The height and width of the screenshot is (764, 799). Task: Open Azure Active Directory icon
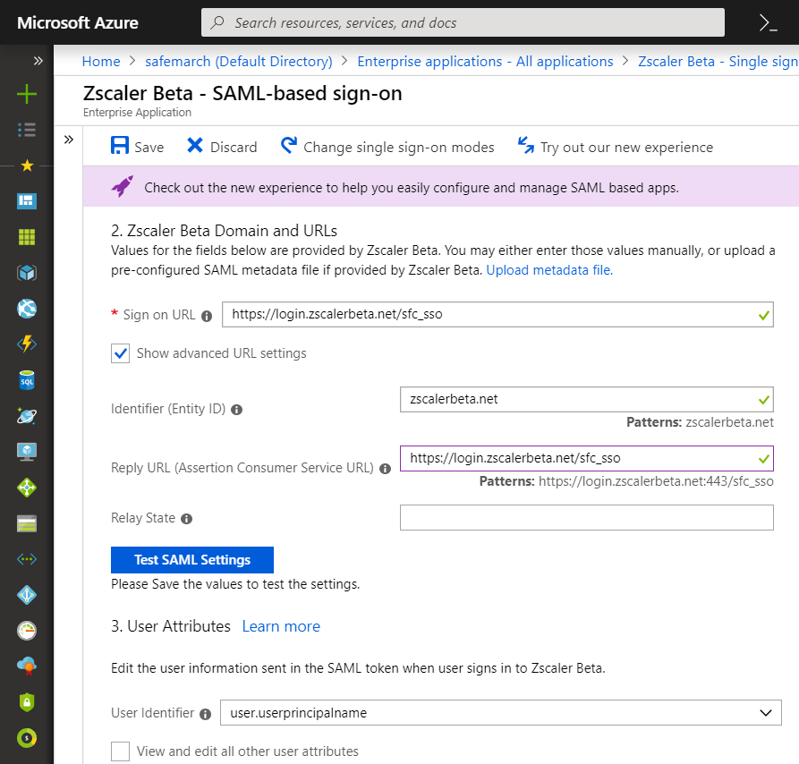27,595
